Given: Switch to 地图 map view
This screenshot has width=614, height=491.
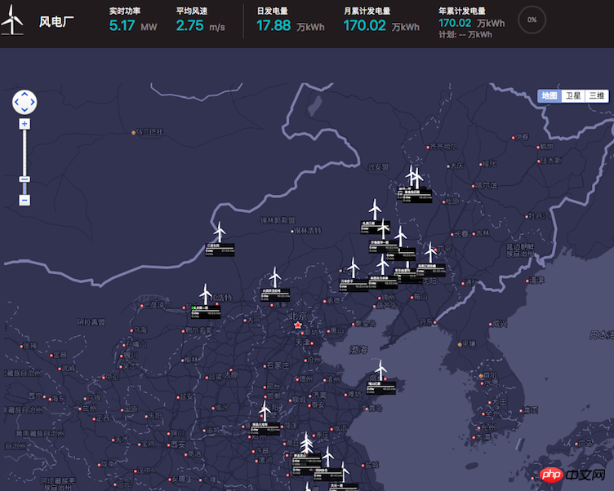Looking at the screenshot, I should click(549, 96).
